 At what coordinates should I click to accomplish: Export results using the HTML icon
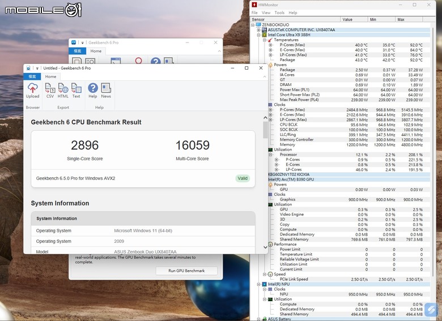[63, 88]
